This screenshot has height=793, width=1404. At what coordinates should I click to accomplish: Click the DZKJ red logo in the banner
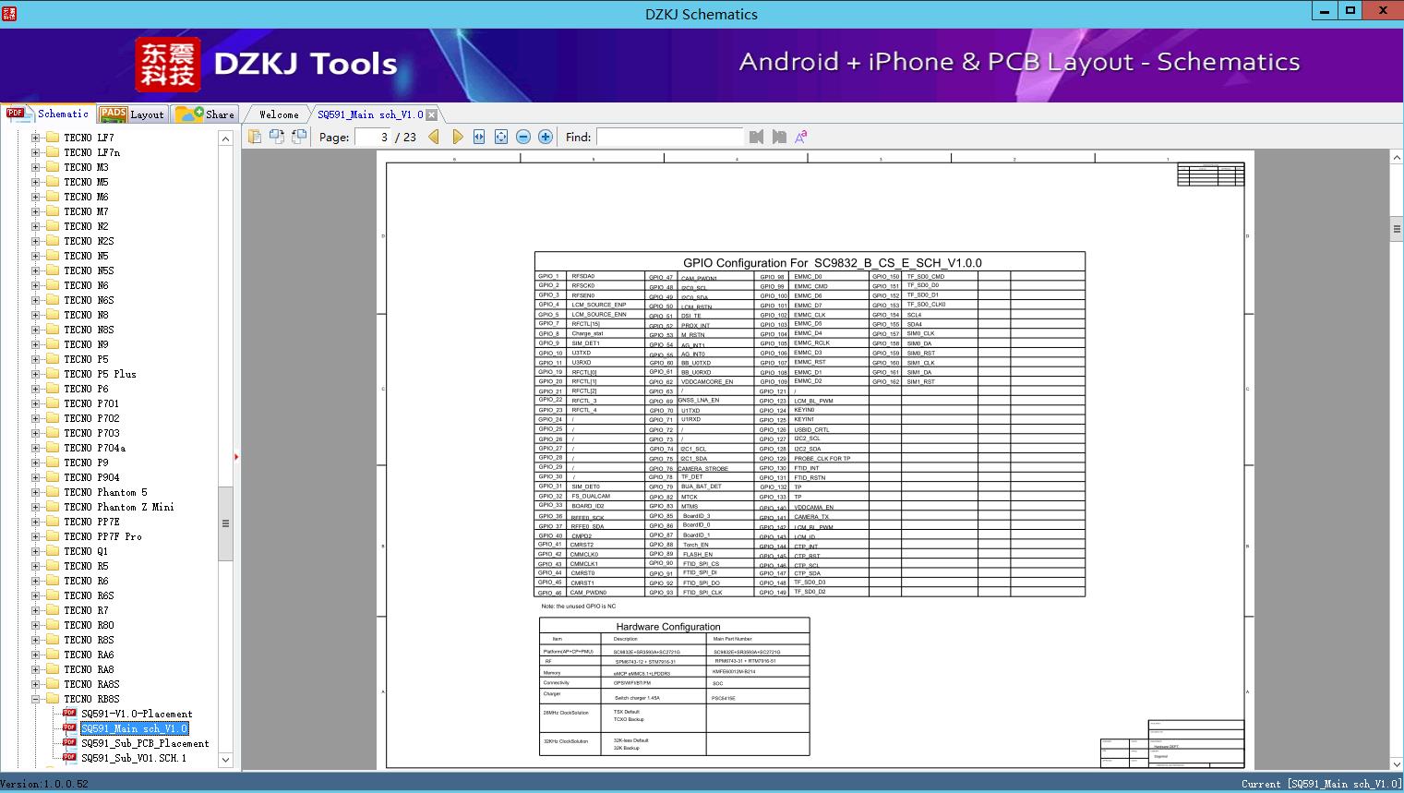pyautogui.click(x=168, y=65)
